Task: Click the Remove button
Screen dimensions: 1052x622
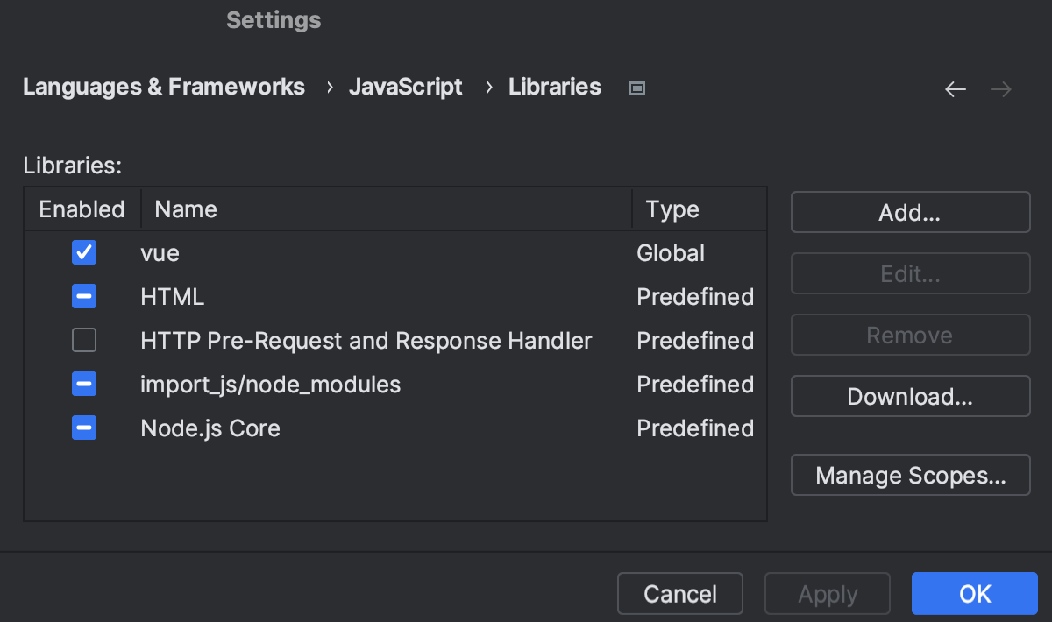Action: pos(910,335)
